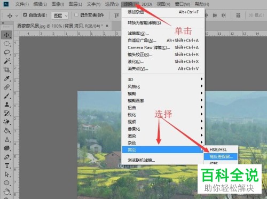Choose 消失点(V)... filter
Image resolution: width=267 pixels, height=199 pixels.
coord(163,68)
